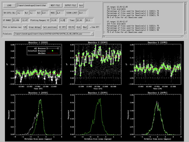
Task: Click the V2 plotting range minimum -0.05 field
Action: coord(55,20)
